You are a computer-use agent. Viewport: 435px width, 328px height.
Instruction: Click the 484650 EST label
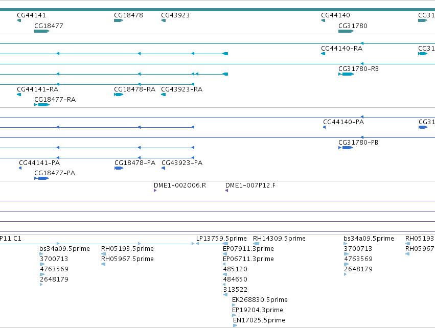point(235,279)
